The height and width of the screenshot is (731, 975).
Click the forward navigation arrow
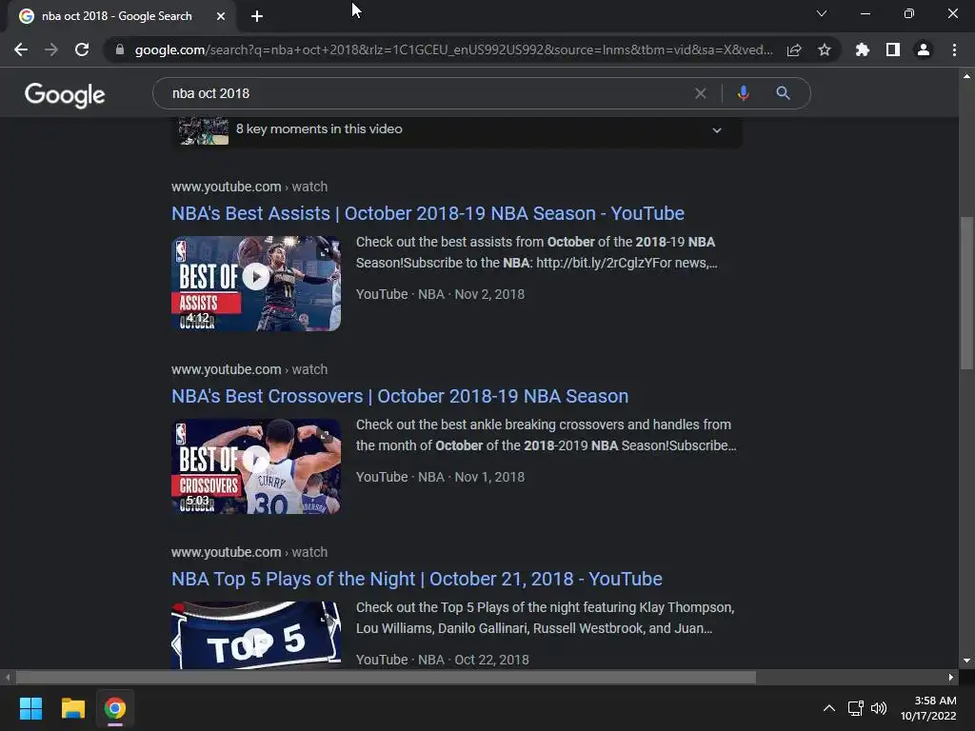pyautogui.click(x=51, y=49)
